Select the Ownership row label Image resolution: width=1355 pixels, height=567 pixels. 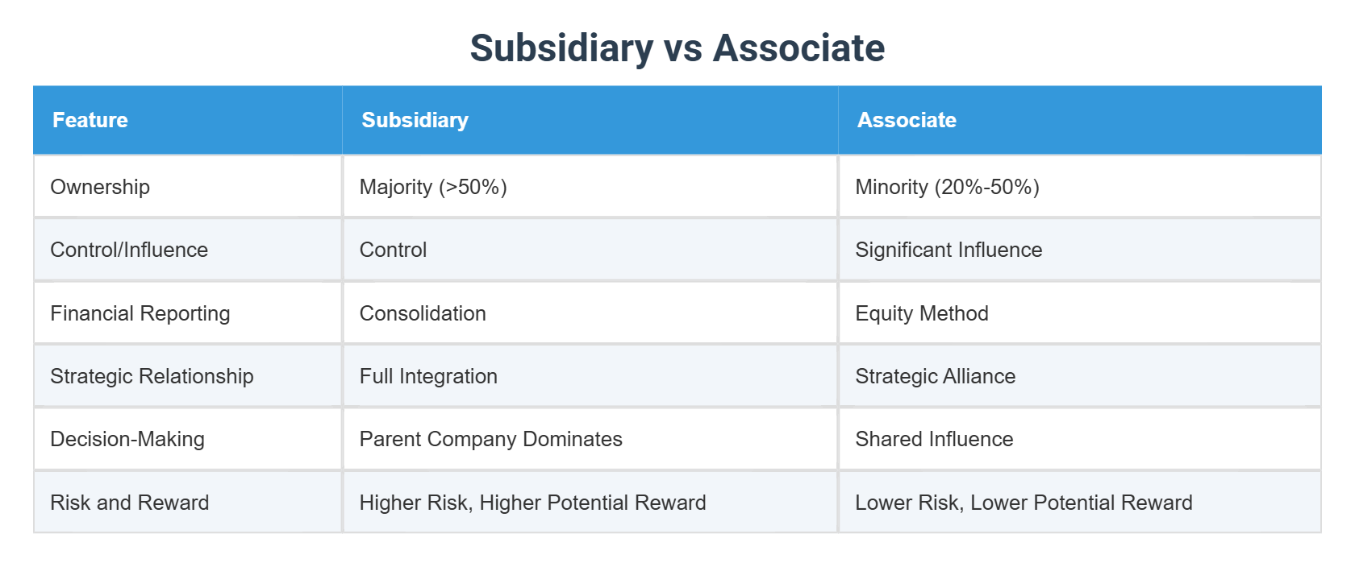[100, 187]
